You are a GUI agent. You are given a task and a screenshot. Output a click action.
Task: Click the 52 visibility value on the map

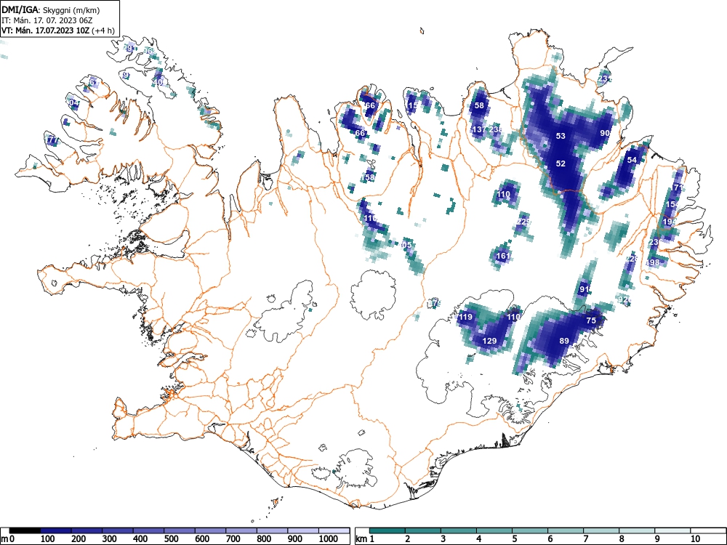(x=561, y=163)
